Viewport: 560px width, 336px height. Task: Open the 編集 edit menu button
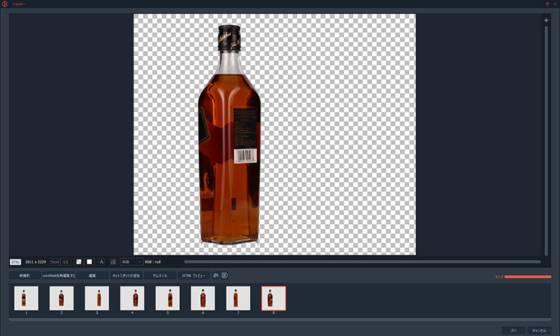coord(92,276)
